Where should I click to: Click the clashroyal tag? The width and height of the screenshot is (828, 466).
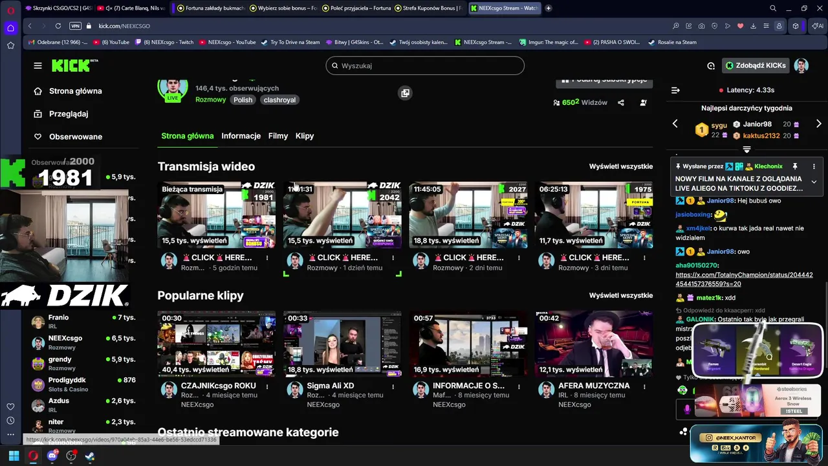[x=279, y=100]
